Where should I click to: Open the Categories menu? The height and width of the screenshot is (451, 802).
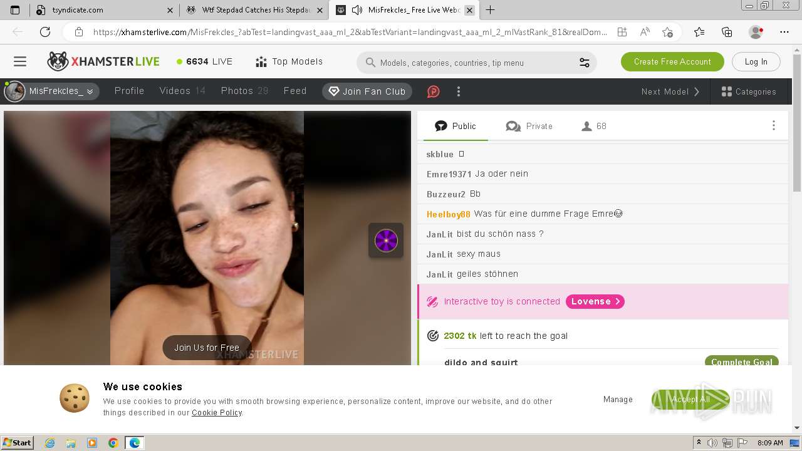pos(749,91)
